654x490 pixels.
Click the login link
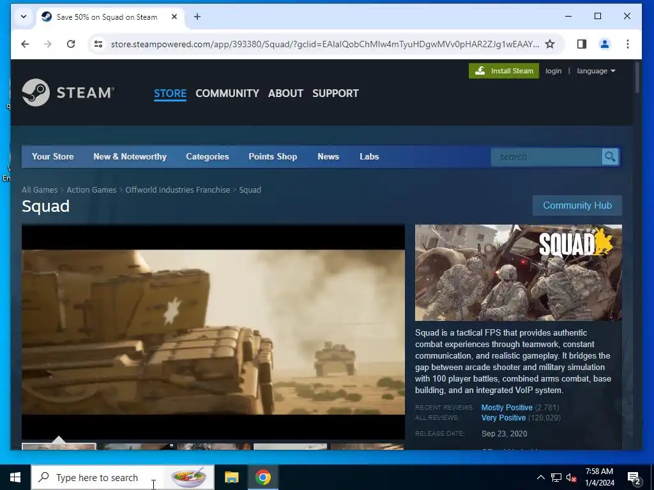pyautogui.click(x=553, y=71)
